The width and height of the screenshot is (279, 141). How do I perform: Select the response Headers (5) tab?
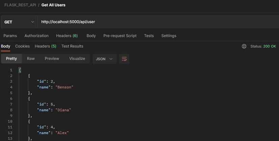click(x=45, y=46)
